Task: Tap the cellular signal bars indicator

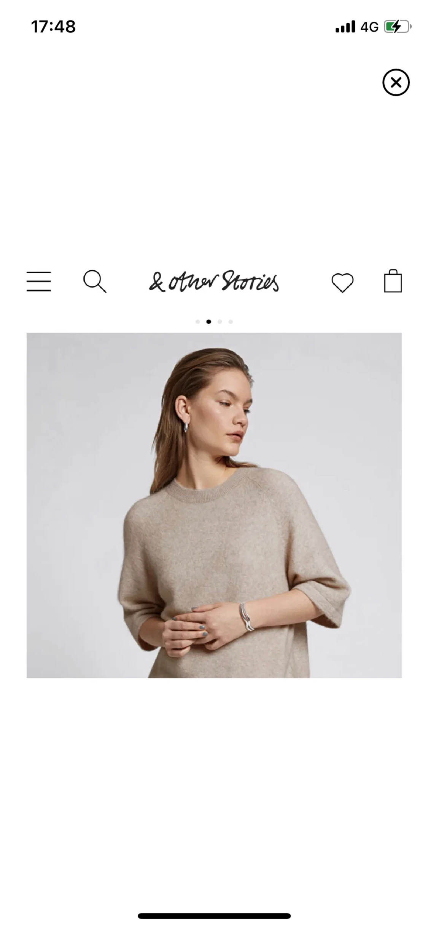Action: pyautogui.click(x=345, y=27)
